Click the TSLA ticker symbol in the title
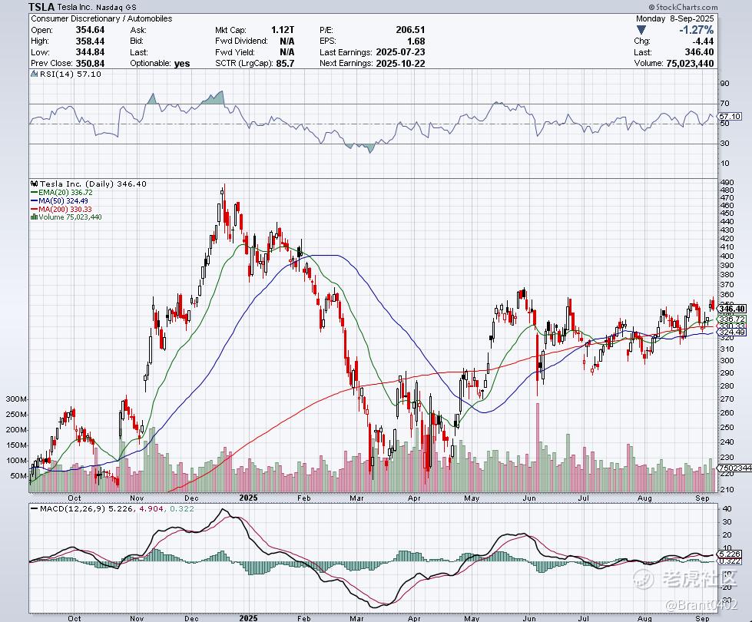This screenshot has height=622, width=752. tap(41, 7)
